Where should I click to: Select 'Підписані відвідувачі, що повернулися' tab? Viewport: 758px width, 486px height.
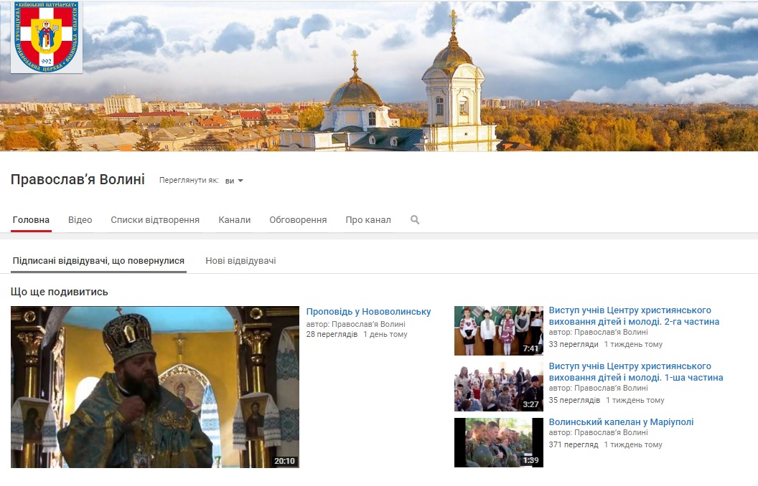pos(98,261)
